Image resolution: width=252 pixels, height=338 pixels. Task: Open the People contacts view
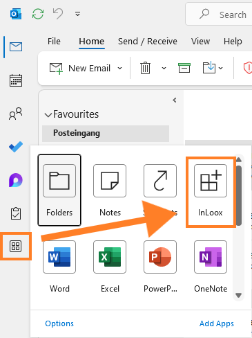coord(16,114)
